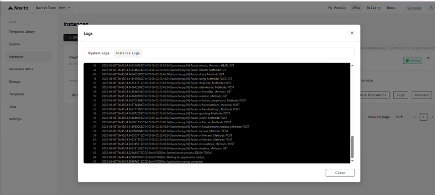Click log line 44 /health route
Screen dimensions: 435x195
164,70
